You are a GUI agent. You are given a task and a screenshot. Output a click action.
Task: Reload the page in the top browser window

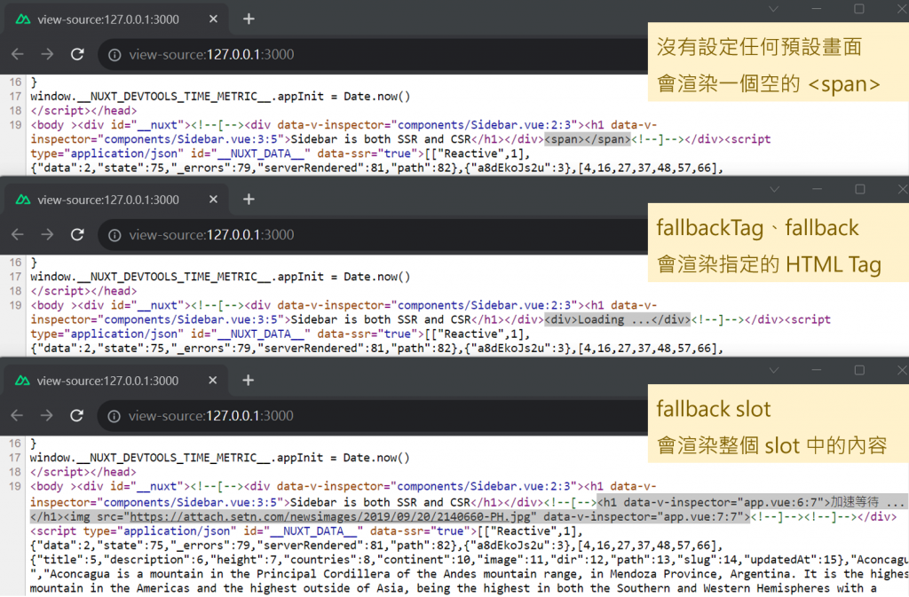77,54
